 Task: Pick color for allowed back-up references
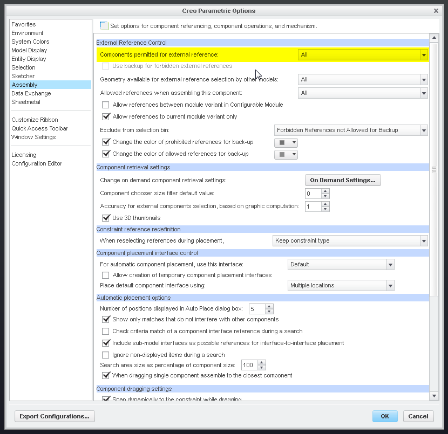286,155
